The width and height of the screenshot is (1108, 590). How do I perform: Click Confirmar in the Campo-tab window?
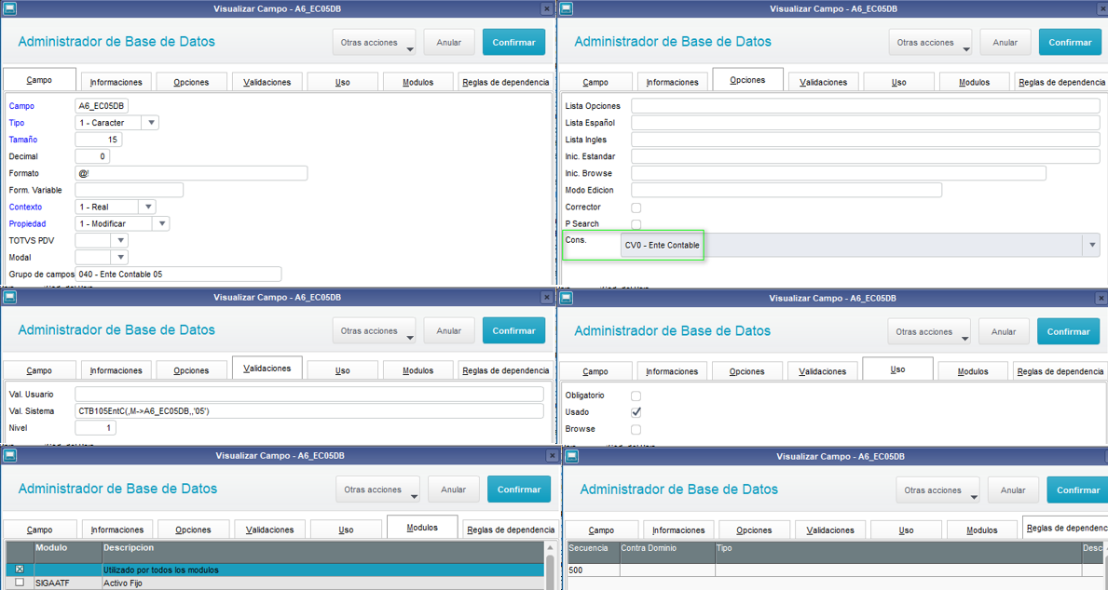[x=513, y=43]
